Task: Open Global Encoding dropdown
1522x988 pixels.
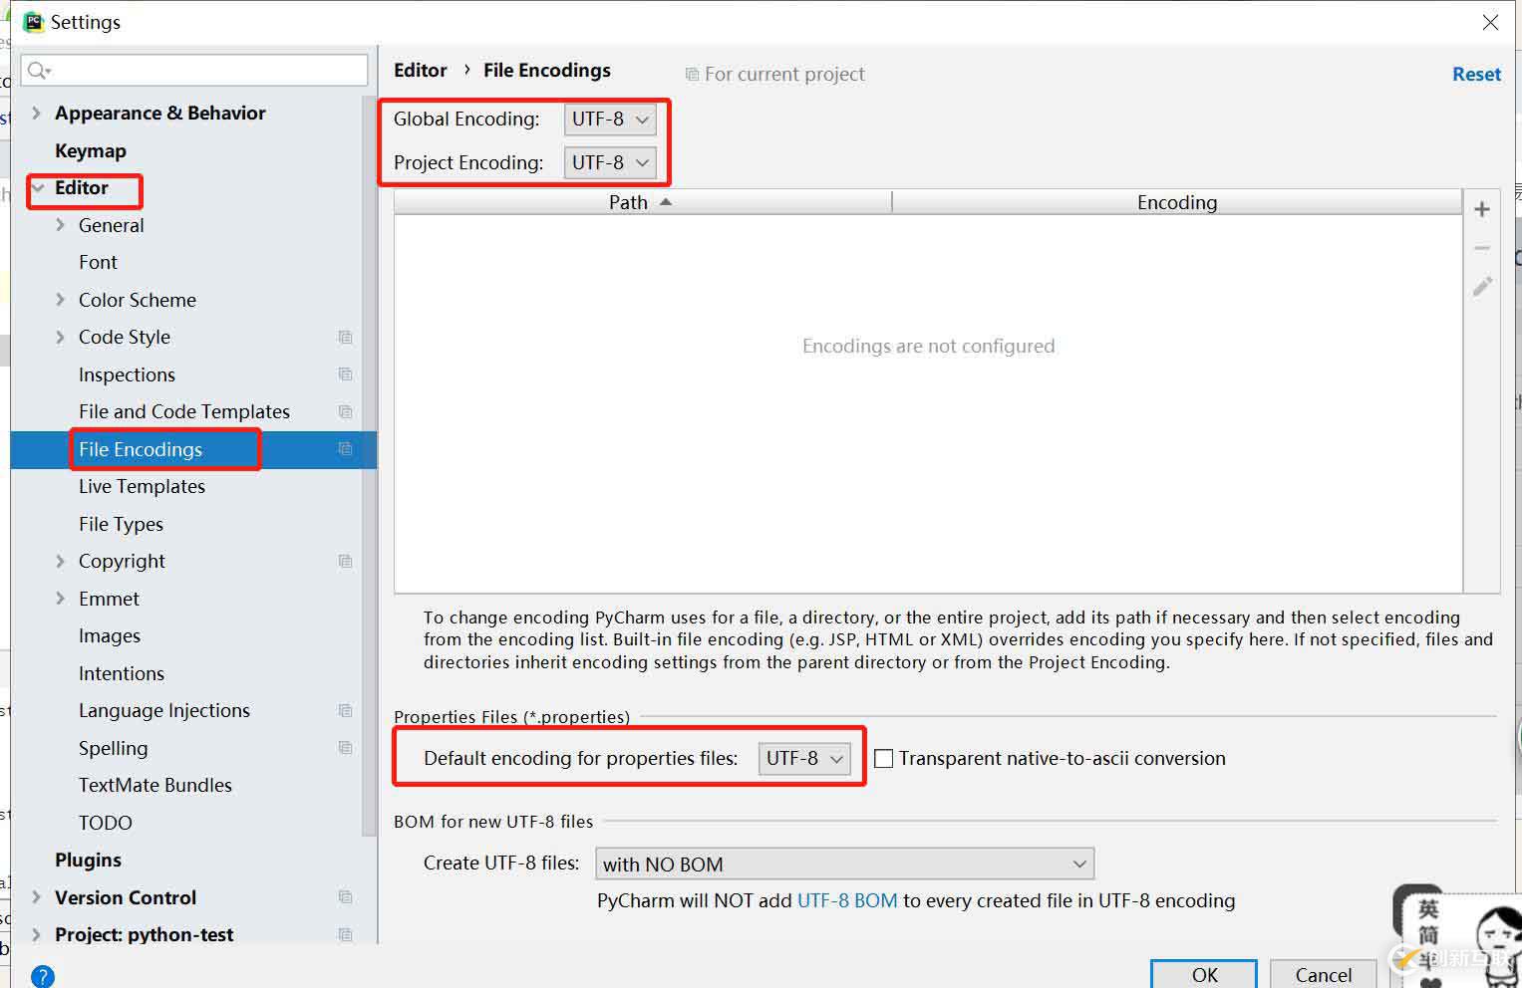Action: click(x=610, y=120)
